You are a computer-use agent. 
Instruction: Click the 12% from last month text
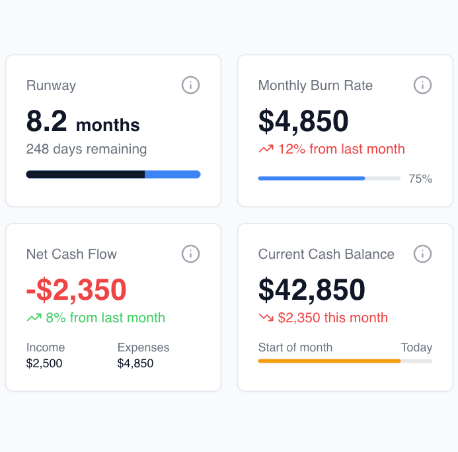point(341,150)
